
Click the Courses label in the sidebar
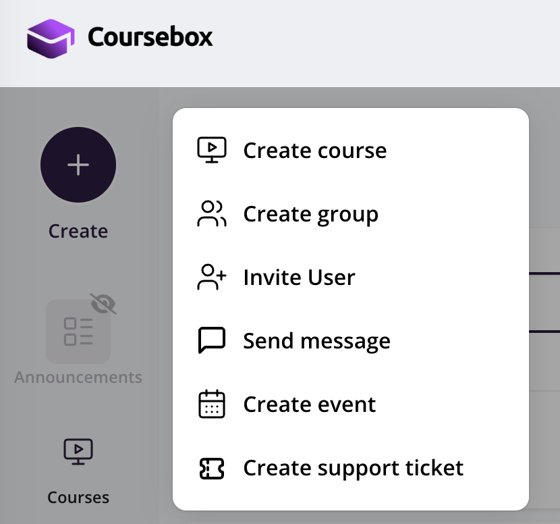click(x=78, y=498)
